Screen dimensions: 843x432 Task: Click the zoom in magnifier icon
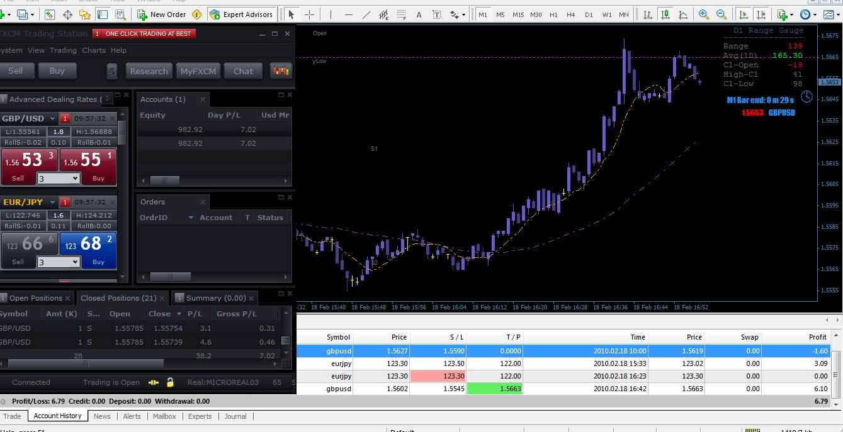point(703,14)
